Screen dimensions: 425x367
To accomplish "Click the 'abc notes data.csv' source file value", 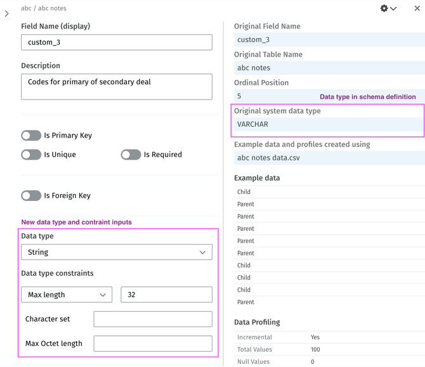I will point(329,158).
